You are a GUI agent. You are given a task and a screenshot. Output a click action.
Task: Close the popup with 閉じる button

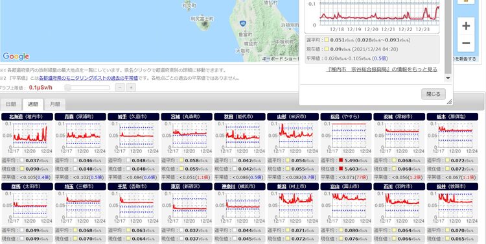pyautogui.click(x=433, y=94)
